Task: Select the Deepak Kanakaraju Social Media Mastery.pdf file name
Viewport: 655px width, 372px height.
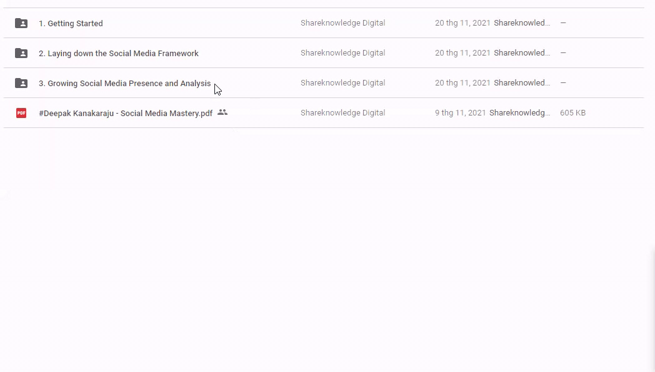Action: (126, 113)
